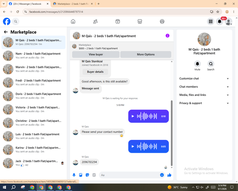Open the Doris conversation
238x191 pixels.
click(x=33, y=96)
